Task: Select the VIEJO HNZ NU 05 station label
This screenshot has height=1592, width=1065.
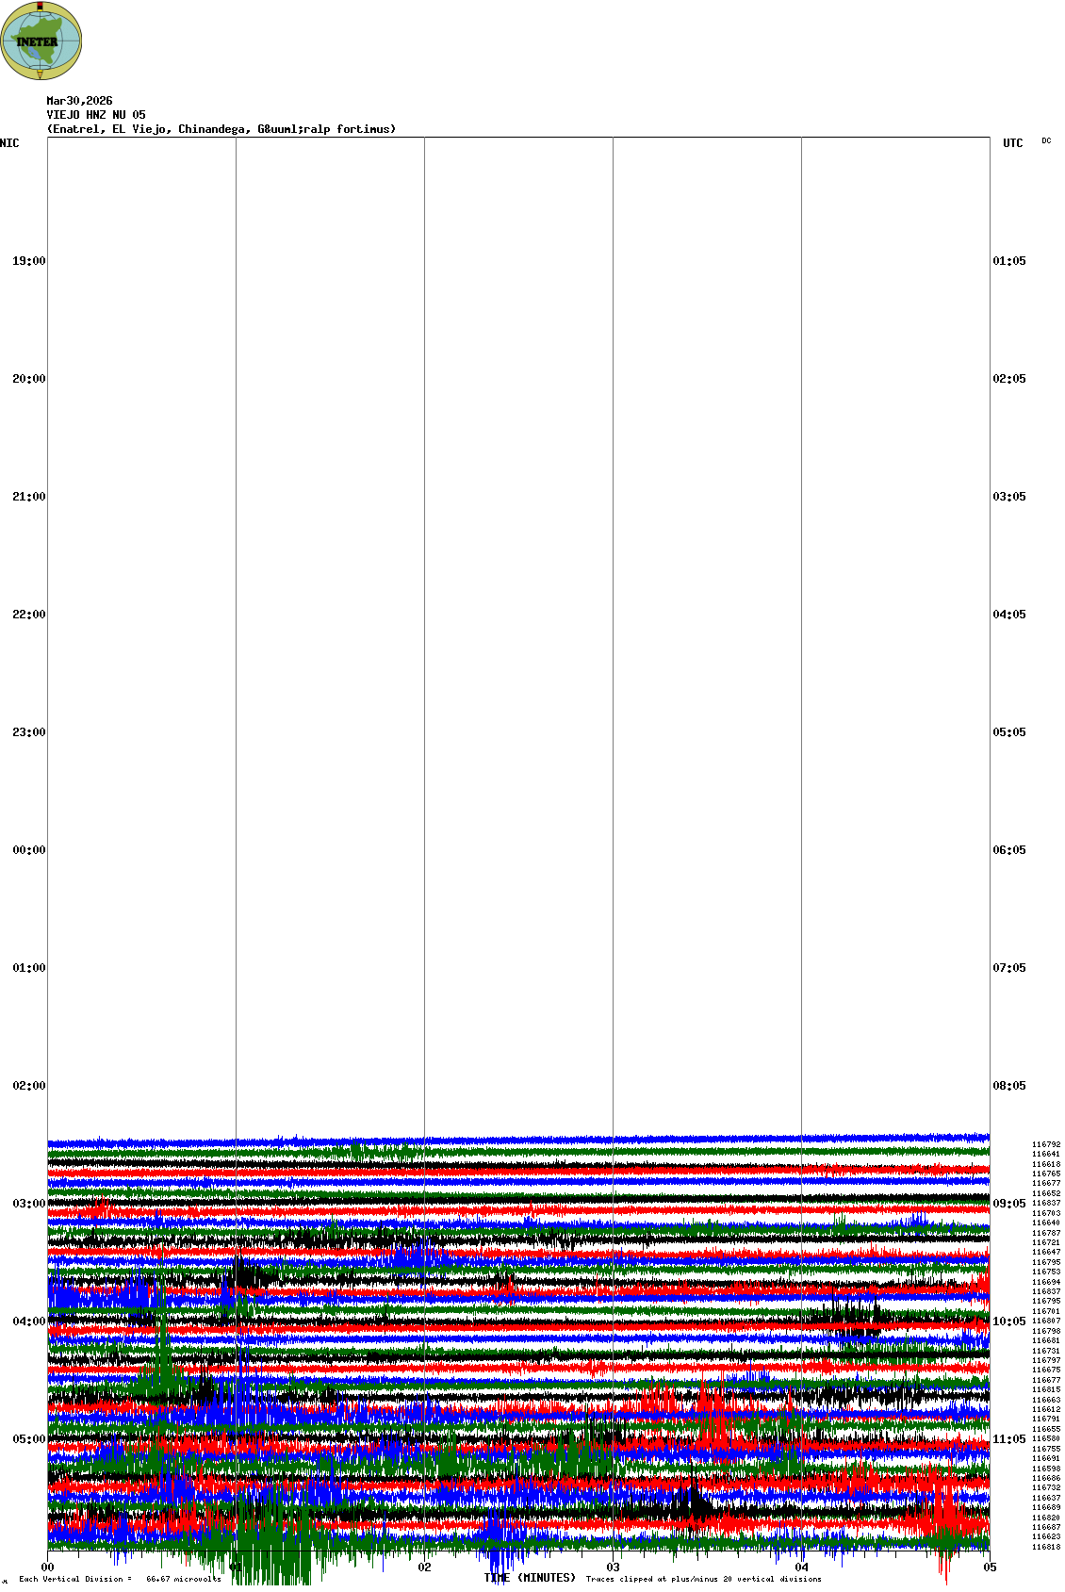Action: point(96,115)
